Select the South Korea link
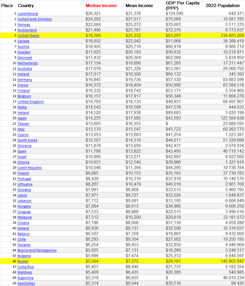 pyautogui.click(x=27, y=140)
